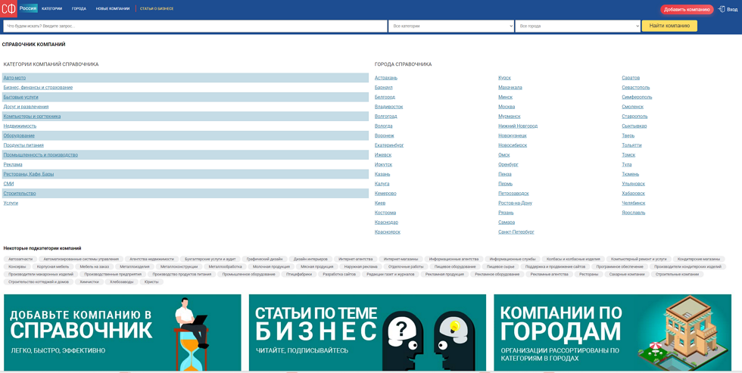Screen dimensions: 742x373
Task: Click the login door icon by Вход
Action: pyautogui.click(x=722, y=9)
